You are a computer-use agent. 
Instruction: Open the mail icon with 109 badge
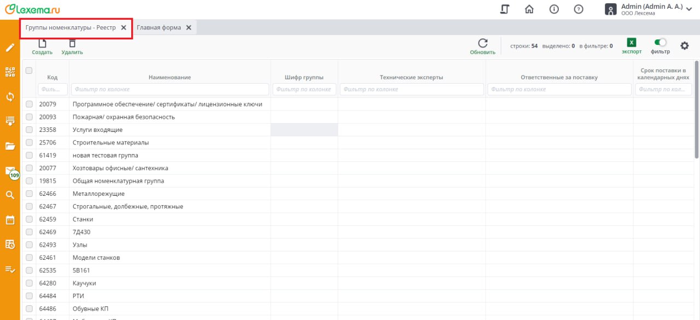click(10, 172)
